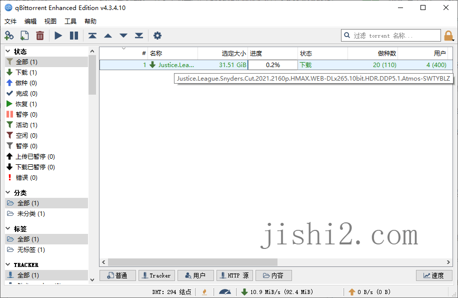
Task: Select 全部 (1) status filter
Action: [x=46, y=62]
